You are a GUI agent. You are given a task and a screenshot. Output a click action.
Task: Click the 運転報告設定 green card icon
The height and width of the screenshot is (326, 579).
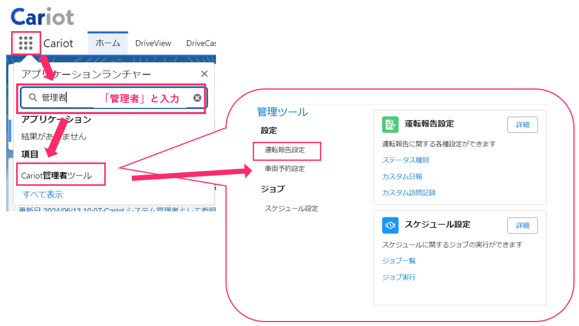click(x=390, y=125)
